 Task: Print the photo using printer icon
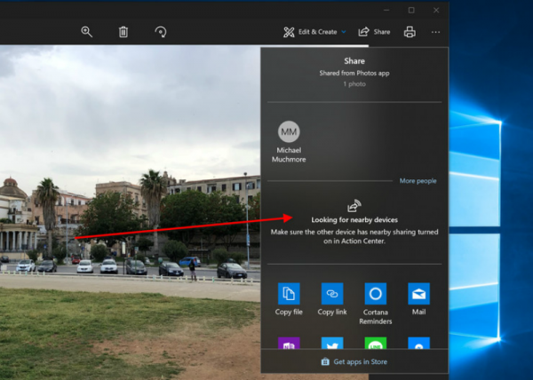(410, 32)
